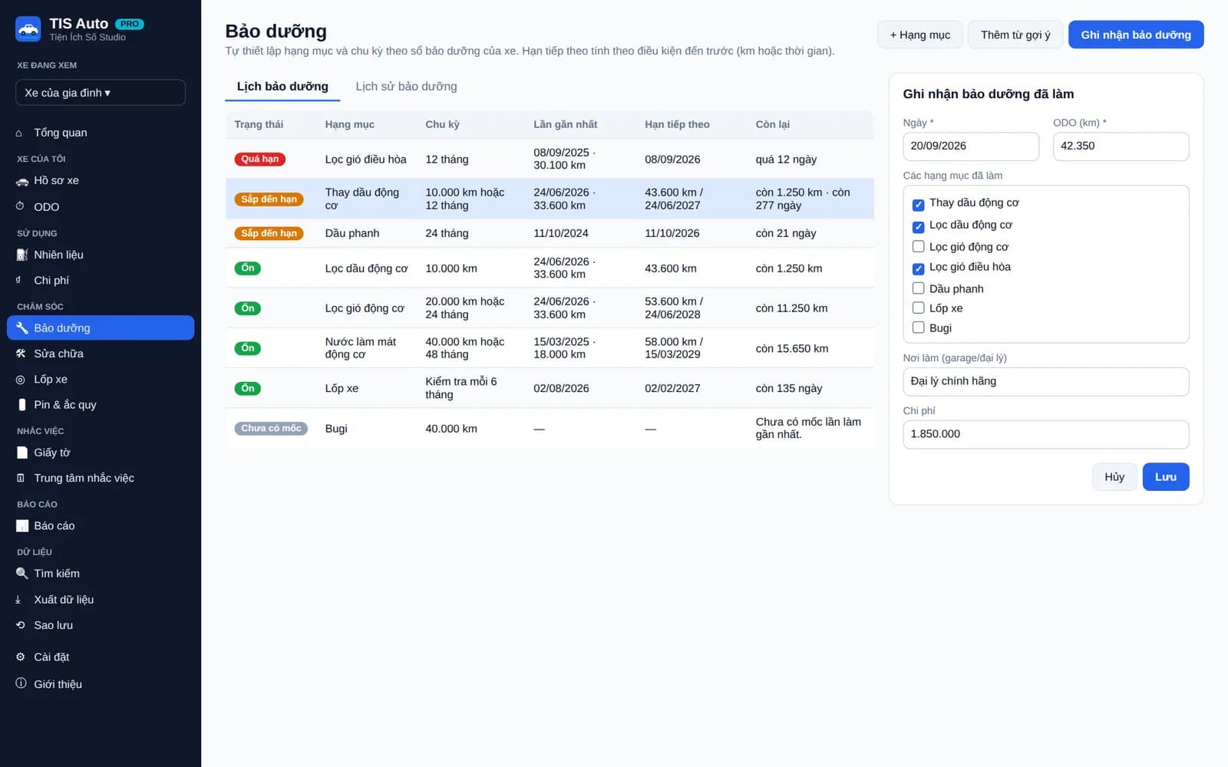Uncheck Lọc gió điều hòa checkbox
Viewport: 1228px width, 767px height.
tap(918, 268)
